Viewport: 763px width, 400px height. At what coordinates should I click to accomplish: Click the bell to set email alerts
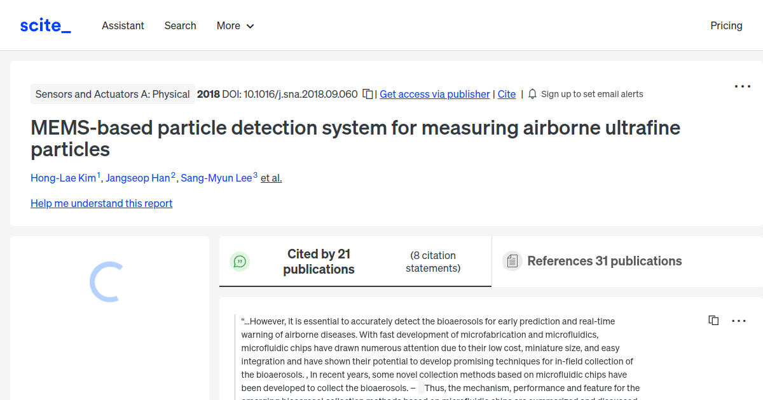click(x=532, y=93)
